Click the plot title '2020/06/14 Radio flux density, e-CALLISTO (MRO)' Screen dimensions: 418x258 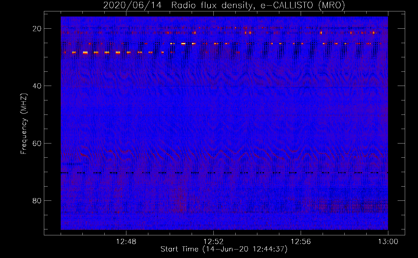(224, 5)
